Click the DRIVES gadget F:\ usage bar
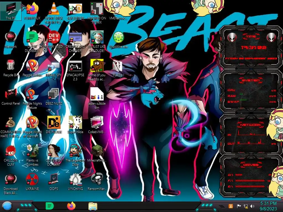This screenshot has height=212, width=283. click(250, 181)
